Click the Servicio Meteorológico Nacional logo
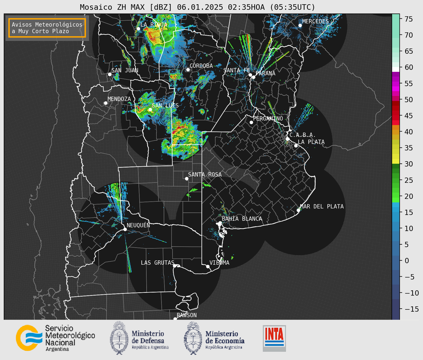Screen dimensions: 423x360 [55, 338]
